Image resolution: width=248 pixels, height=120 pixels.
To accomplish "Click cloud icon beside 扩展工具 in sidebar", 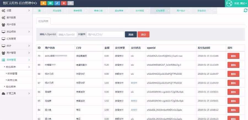I will [3, 93].
